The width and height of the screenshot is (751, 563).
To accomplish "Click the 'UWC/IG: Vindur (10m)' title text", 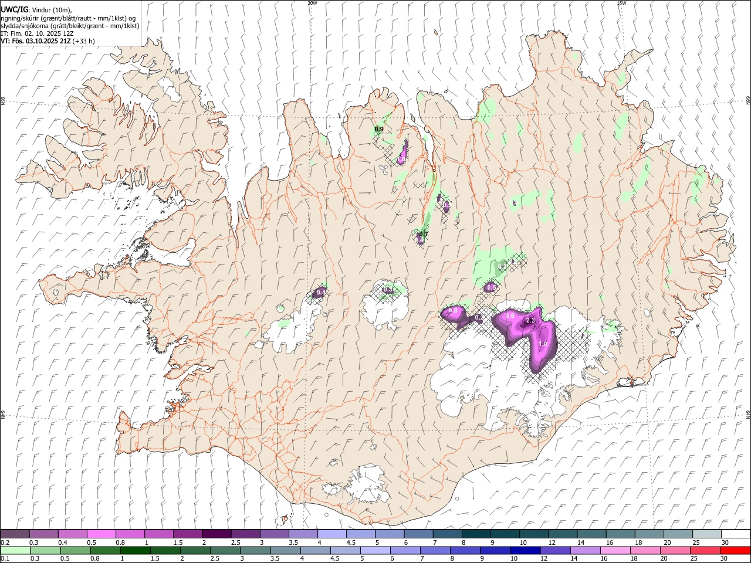I will click(x=36, y=10).
